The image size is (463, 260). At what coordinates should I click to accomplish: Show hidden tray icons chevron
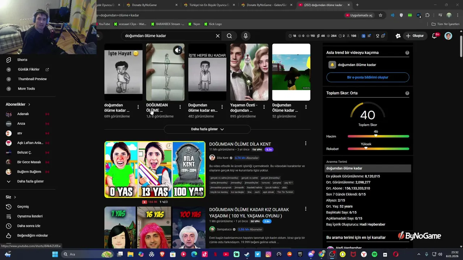419,254
